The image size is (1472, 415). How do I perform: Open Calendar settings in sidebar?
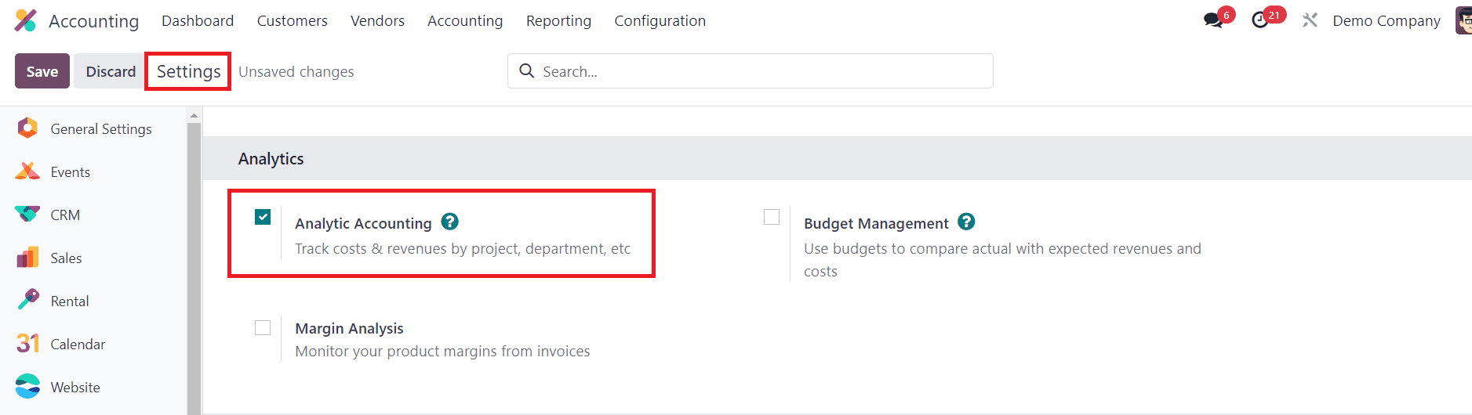pyautogui.click(x=77, y=344)
